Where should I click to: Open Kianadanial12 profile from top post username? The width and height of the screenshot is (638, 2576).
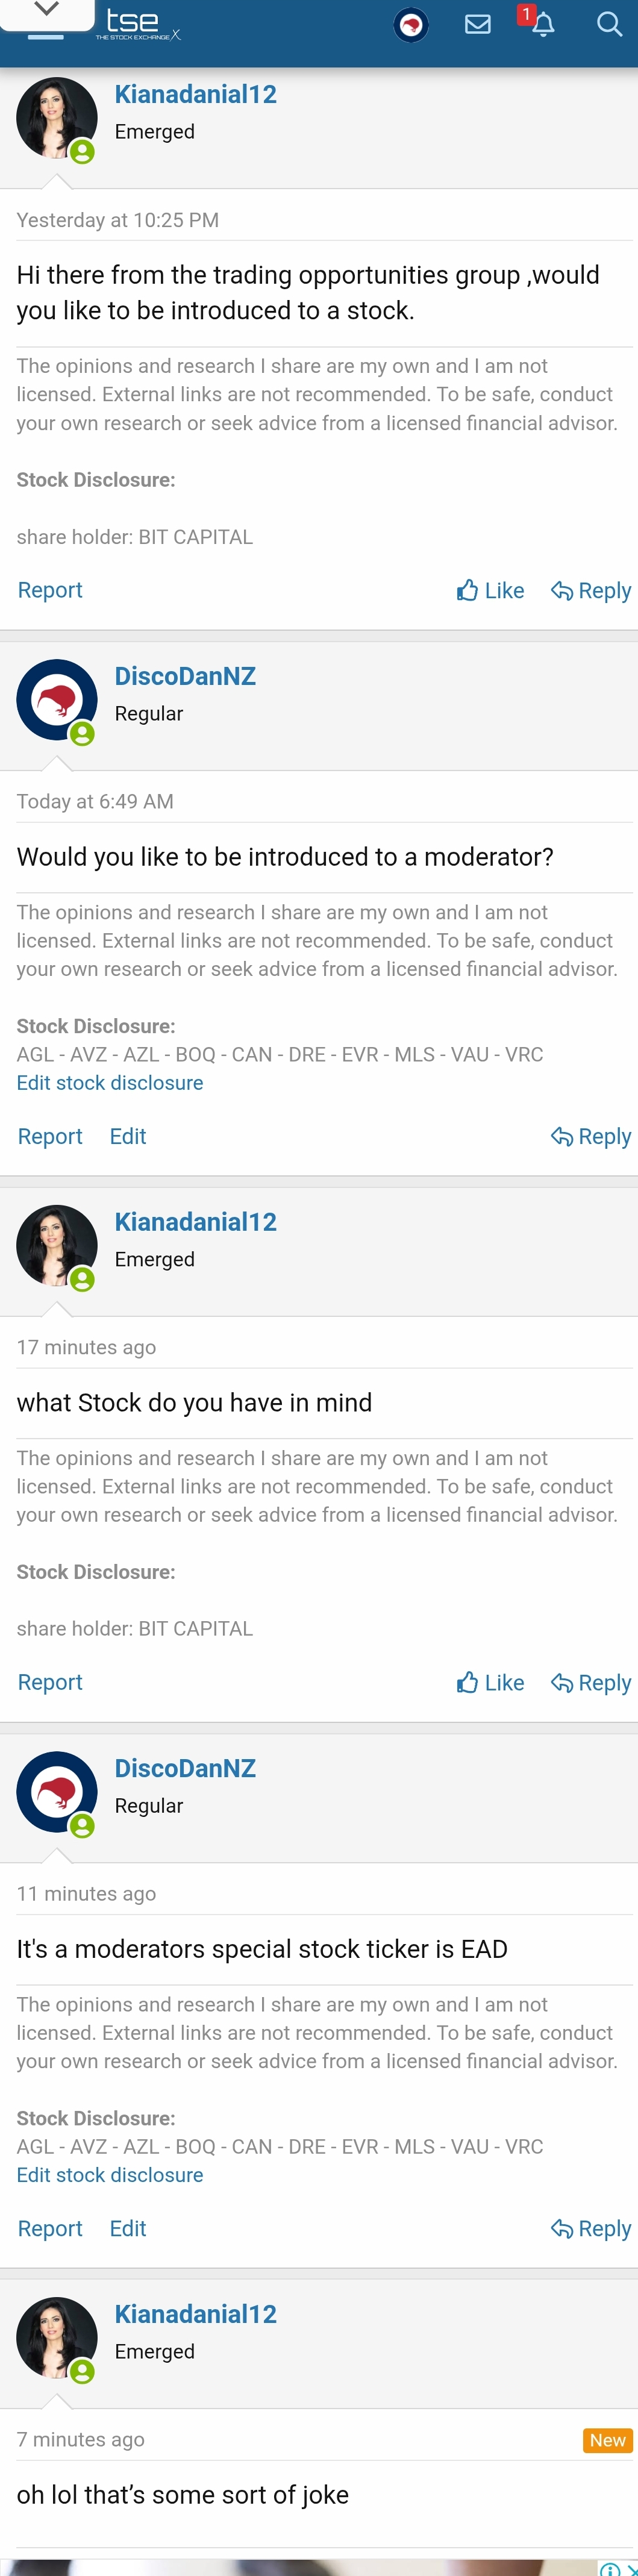[196, 95]
